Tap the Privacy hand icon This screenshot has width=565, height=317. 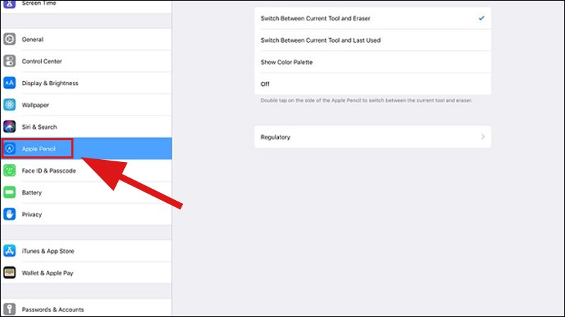(x=10, y=214)
